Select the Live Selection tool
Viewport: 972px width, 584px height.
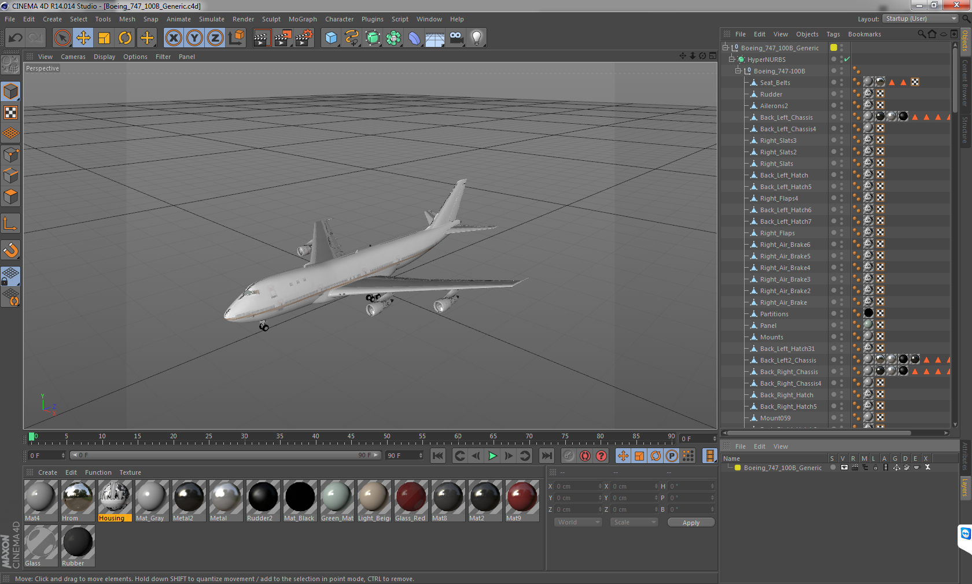62,38
